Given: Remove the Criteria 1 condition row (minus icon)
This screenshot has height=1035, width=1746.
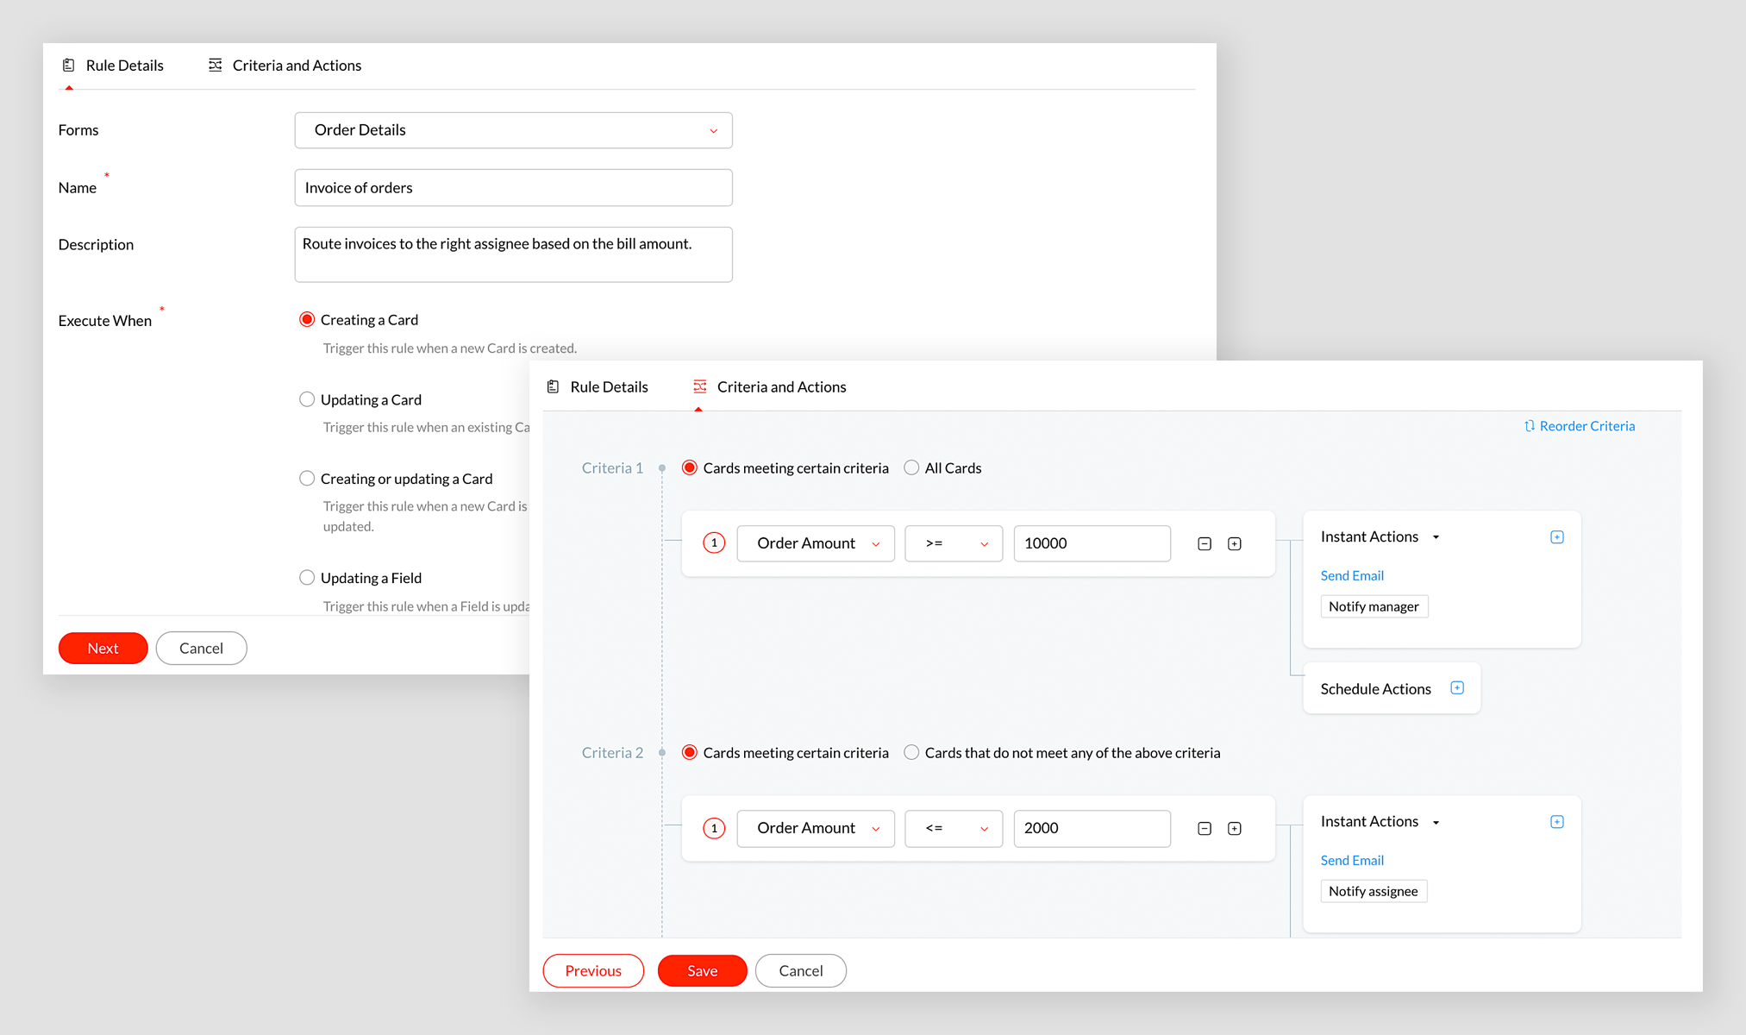Looking at the screenshot, I should coord(1205,543).
